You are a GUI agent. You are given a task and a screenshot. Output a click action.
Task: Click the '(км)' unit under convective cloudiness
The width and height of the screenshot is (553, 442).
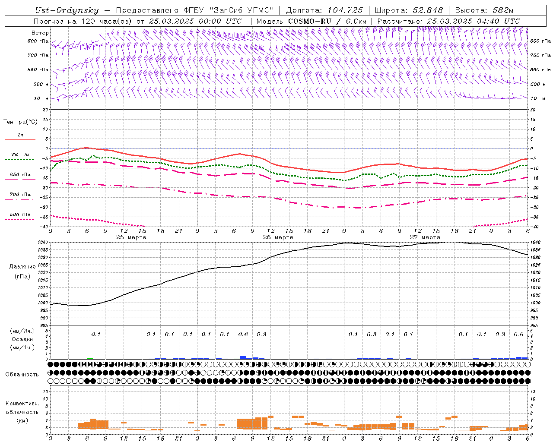tap(22, 420)
